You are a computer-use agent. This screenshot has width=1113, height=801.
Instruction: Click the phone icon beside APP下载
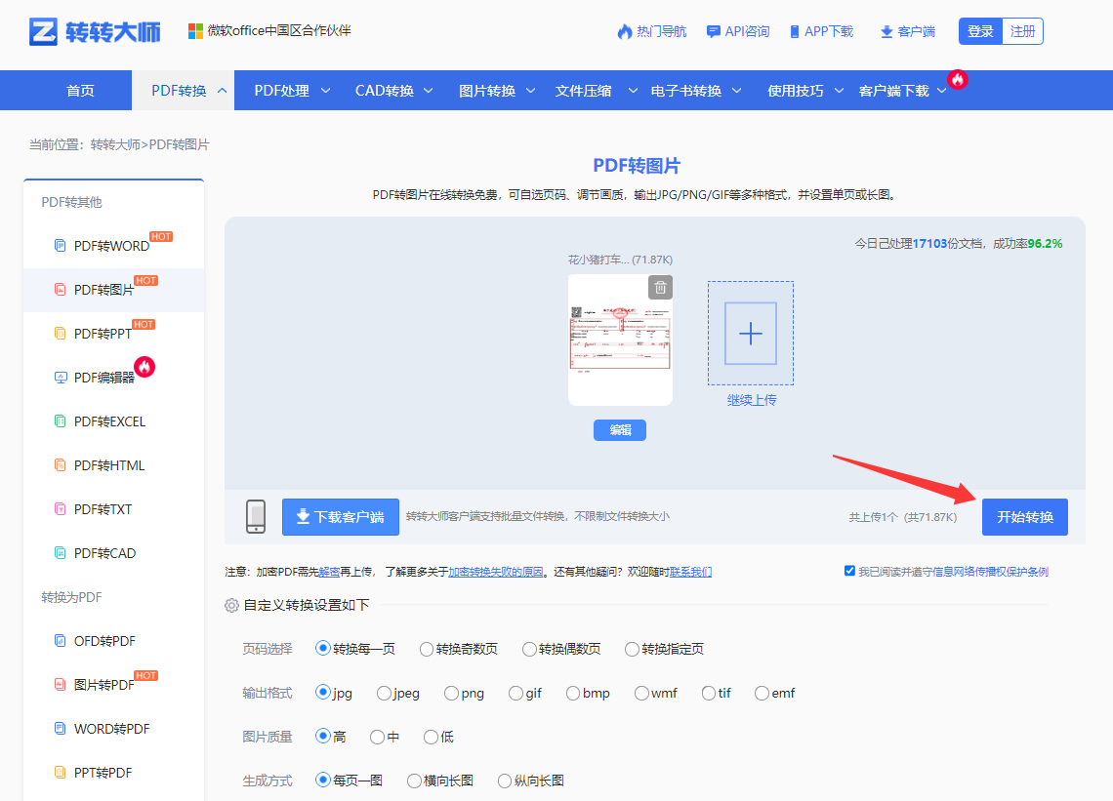pyautogui.click(x=795, y=31)
